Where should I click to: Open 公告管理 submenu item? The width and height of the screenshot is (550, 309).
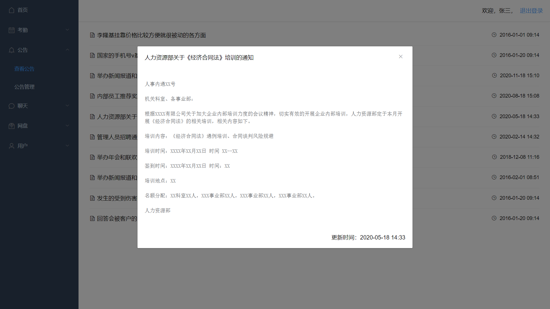tap(24, 87)
